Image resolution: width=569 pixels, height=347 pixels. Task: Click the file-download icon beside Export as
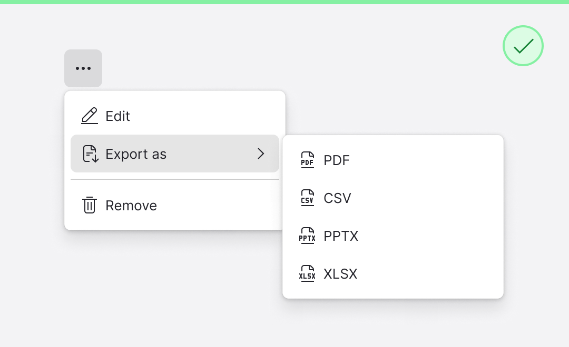pos(91,154)
